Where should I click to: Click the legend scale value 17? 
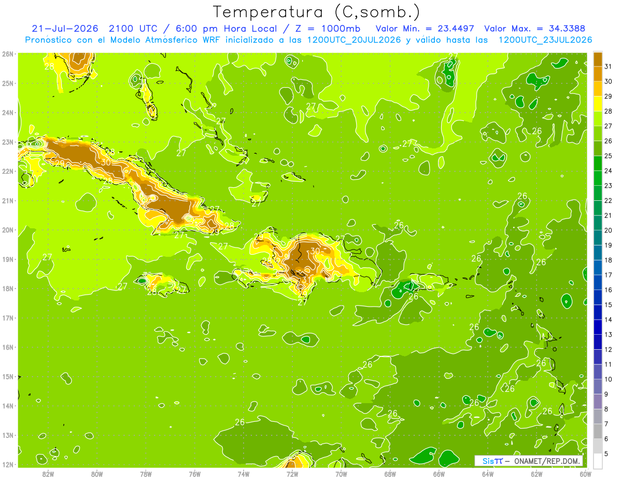pyautogui.click(x=608, y=275)
